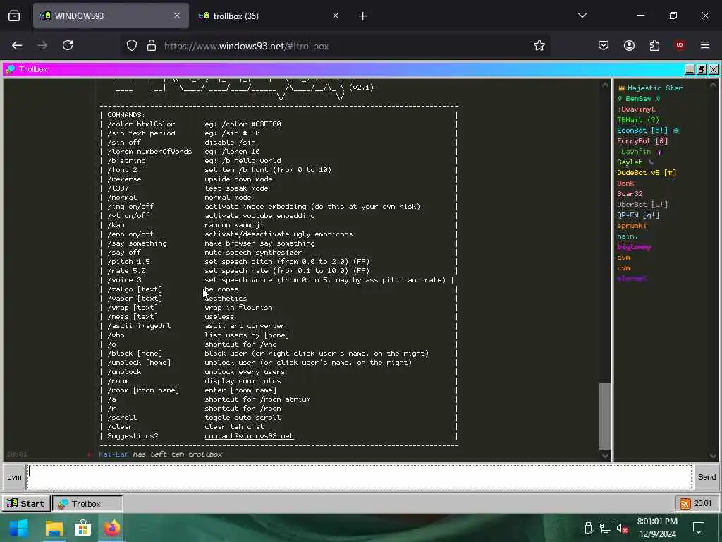722x542 pixels.
Task: Open the Firefox hamburger menu
Action: 705,45
